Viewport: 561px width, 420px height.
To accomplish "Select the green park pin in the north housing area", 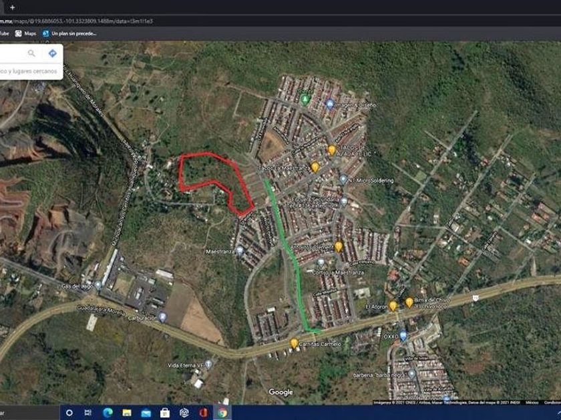I will (x=305, y=99).
